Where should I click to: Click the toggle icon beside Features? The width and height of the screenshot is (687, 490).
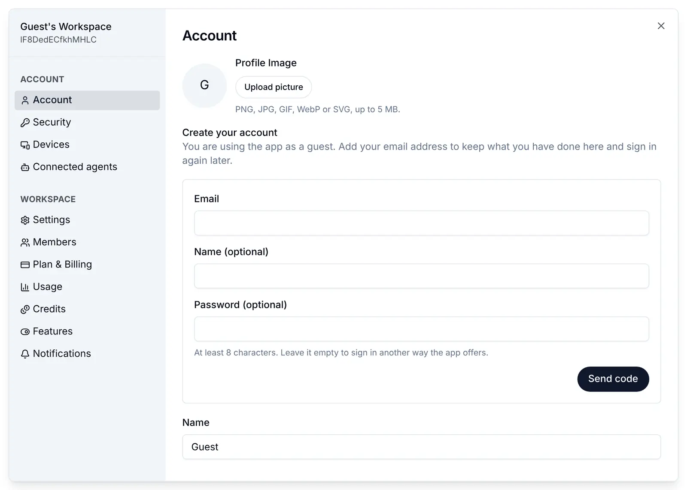pos(25,331)
